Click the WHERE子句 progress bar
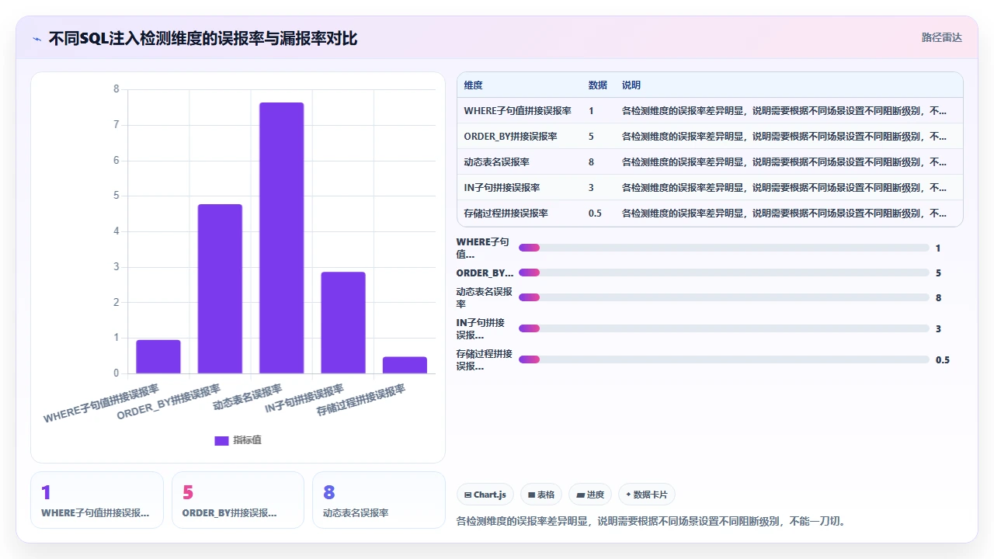 click(x=724, y=248)
